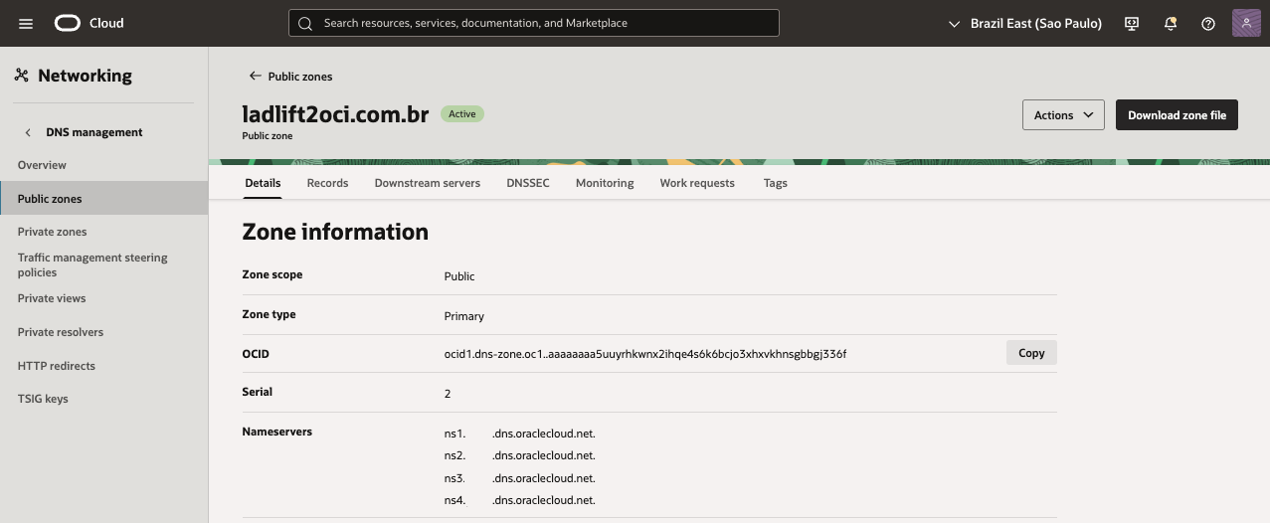1270x523 pixels.
Task: Click the ns1 nameserver entry
Action: [519, 434]
